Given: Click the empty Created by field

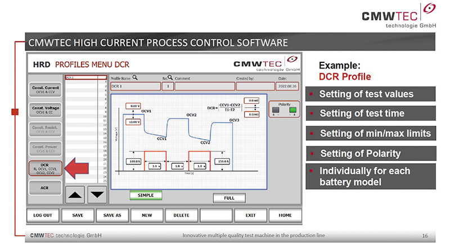Looking at the screenshot, I should click(x=255, y=86).
